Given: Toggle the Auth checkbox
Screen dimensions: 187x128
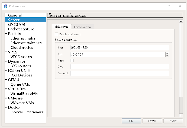Looking at the screenshot, I should (72, 60).
